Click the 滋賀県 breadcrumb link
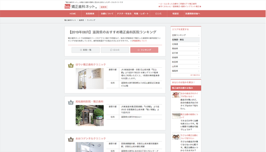The image size is (266, 152). [82, 20]
